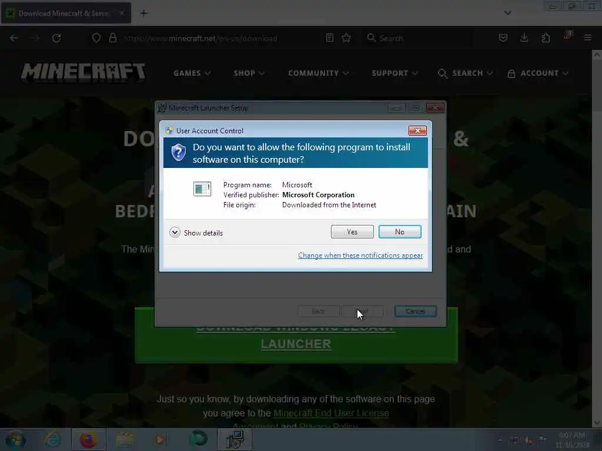The height and width of the screenshot is (451, 602).
Task: Bookmark this page with star icon
Action: click(x=346, y=38)
